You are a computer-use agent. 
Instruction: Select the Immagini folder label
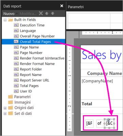coord(22,102)
